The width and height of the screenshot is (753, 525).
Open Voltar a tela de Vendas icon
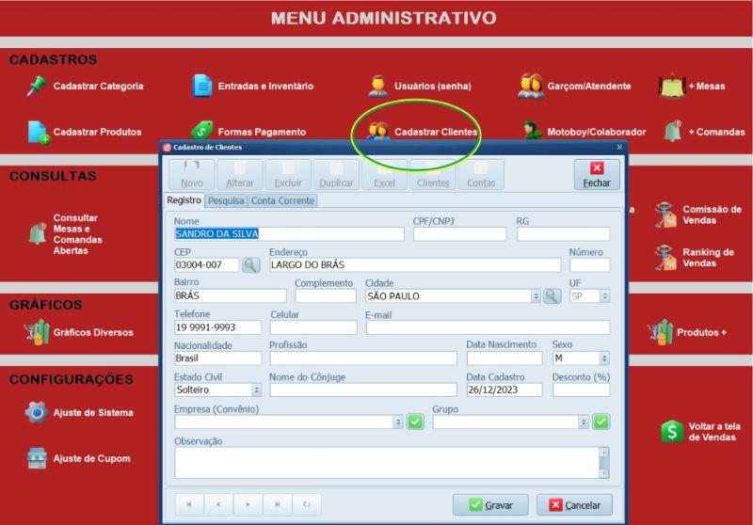(x=671, y=432)
